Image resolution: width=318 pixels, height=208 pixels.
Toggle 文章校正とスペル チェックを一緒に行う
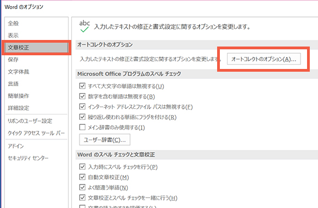[x=82, y=198]
